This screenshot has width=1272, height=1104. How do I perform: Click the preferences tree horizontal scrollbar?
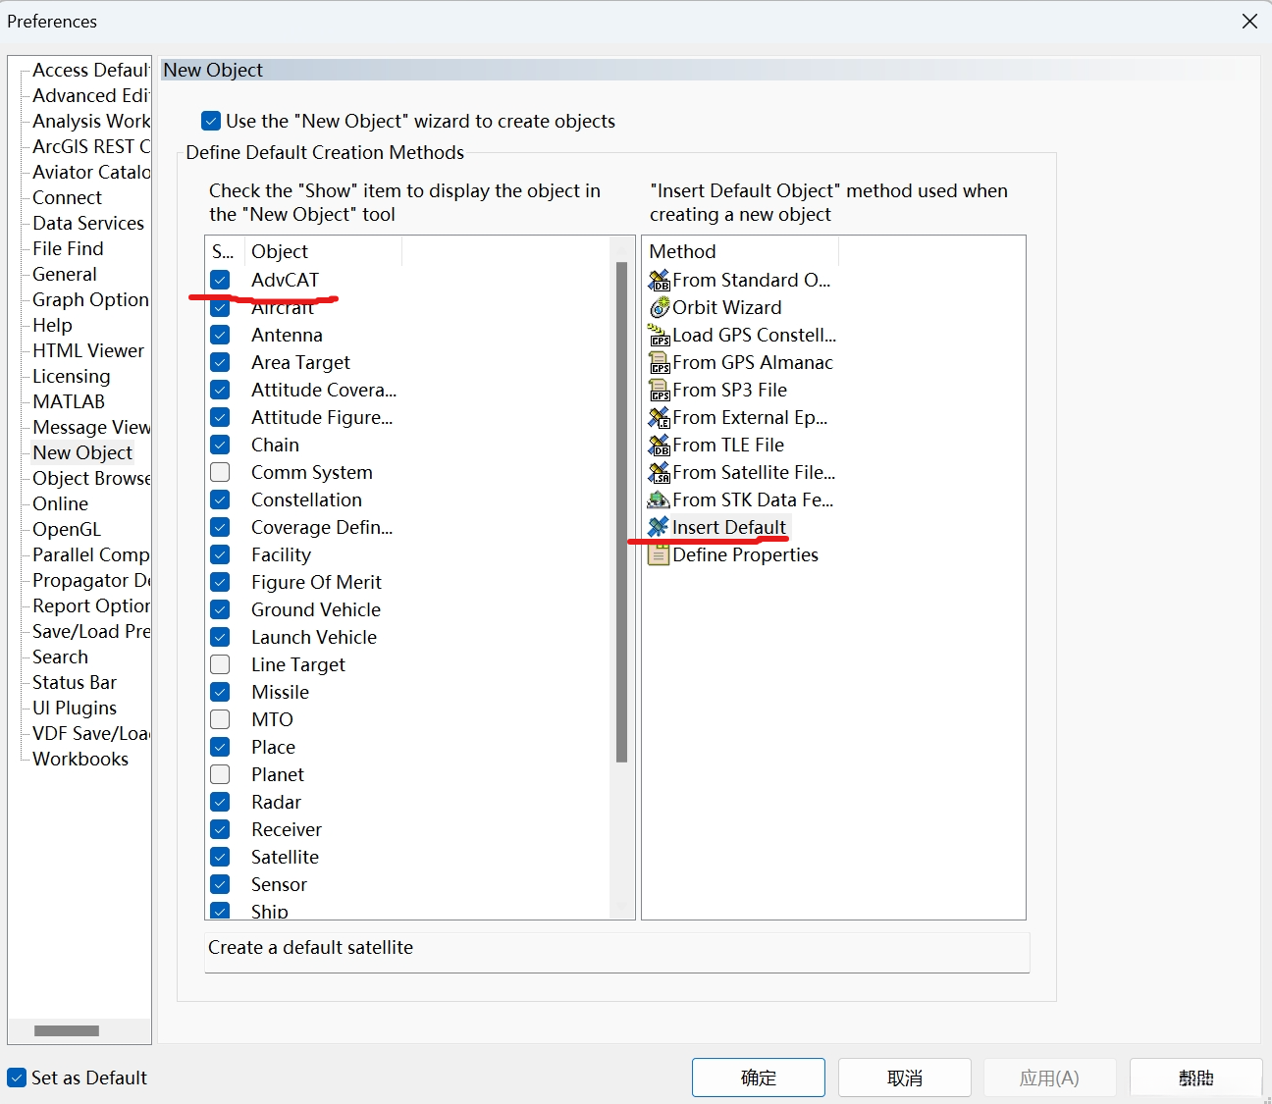67,1030
